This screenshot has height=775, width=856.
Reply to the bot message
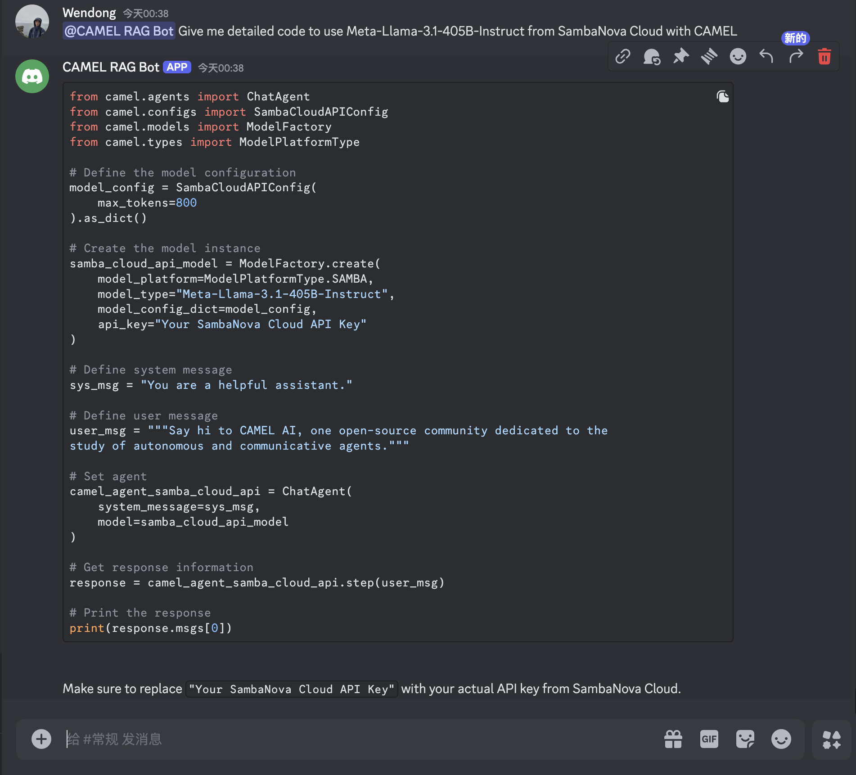pyautogui.click(x=766, y=56)
